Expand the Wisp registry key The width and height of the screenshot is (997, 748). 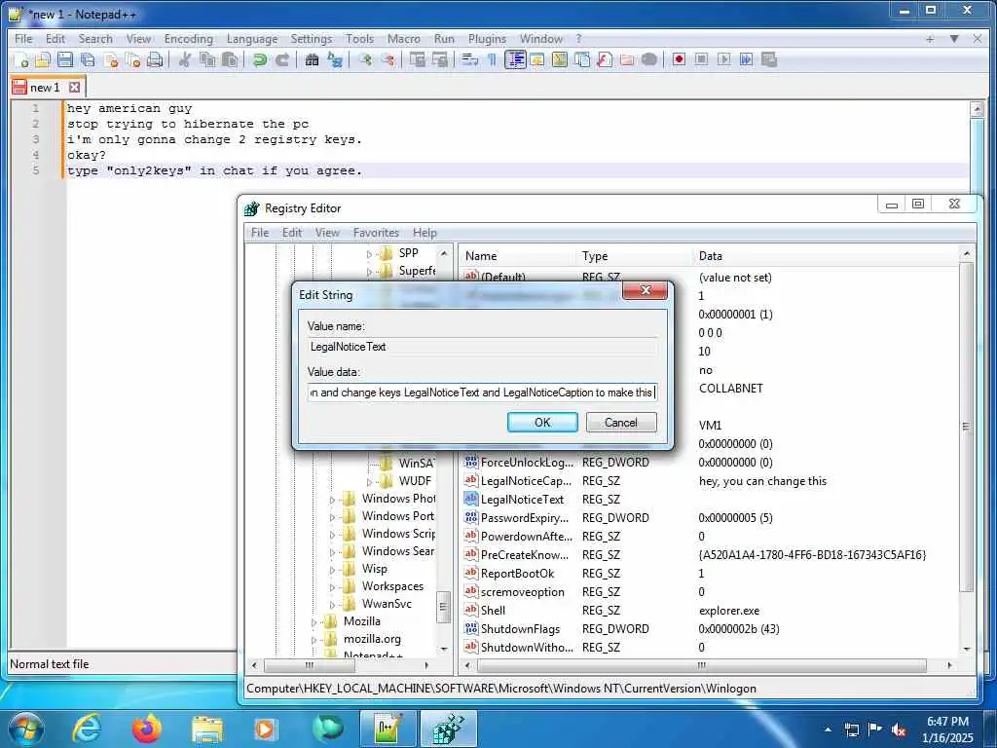[x=332, y=569]
